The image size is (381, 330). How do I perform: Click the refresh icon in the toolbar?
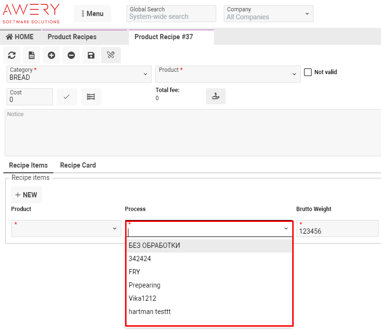[x=11, y=55]
